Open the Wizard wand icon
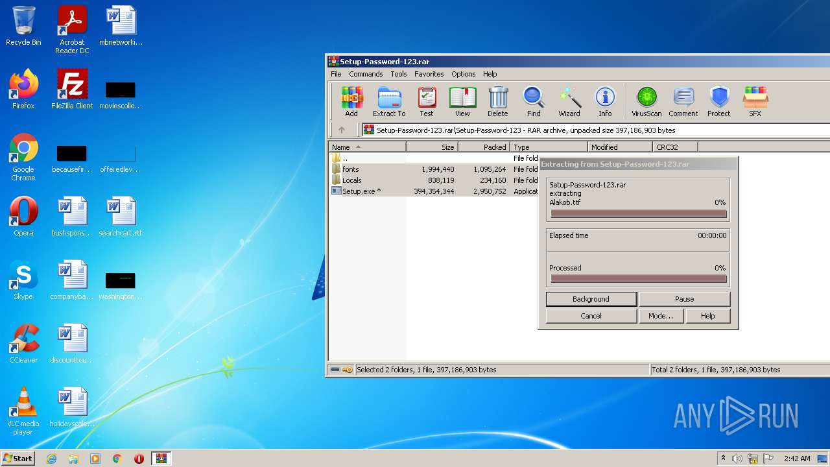The image size is (830, 467). click(569, 102)
